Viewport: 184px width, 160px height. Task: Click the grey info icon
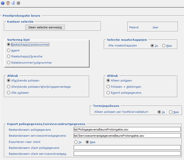[x=18, y=3]
